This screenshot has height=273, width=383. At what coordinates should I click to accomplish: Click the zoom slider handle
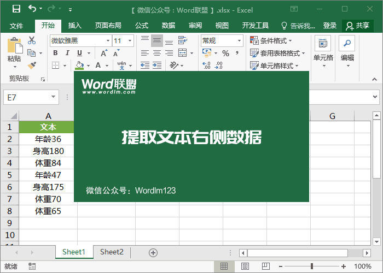pyautogui.click(x=312, y=266)
